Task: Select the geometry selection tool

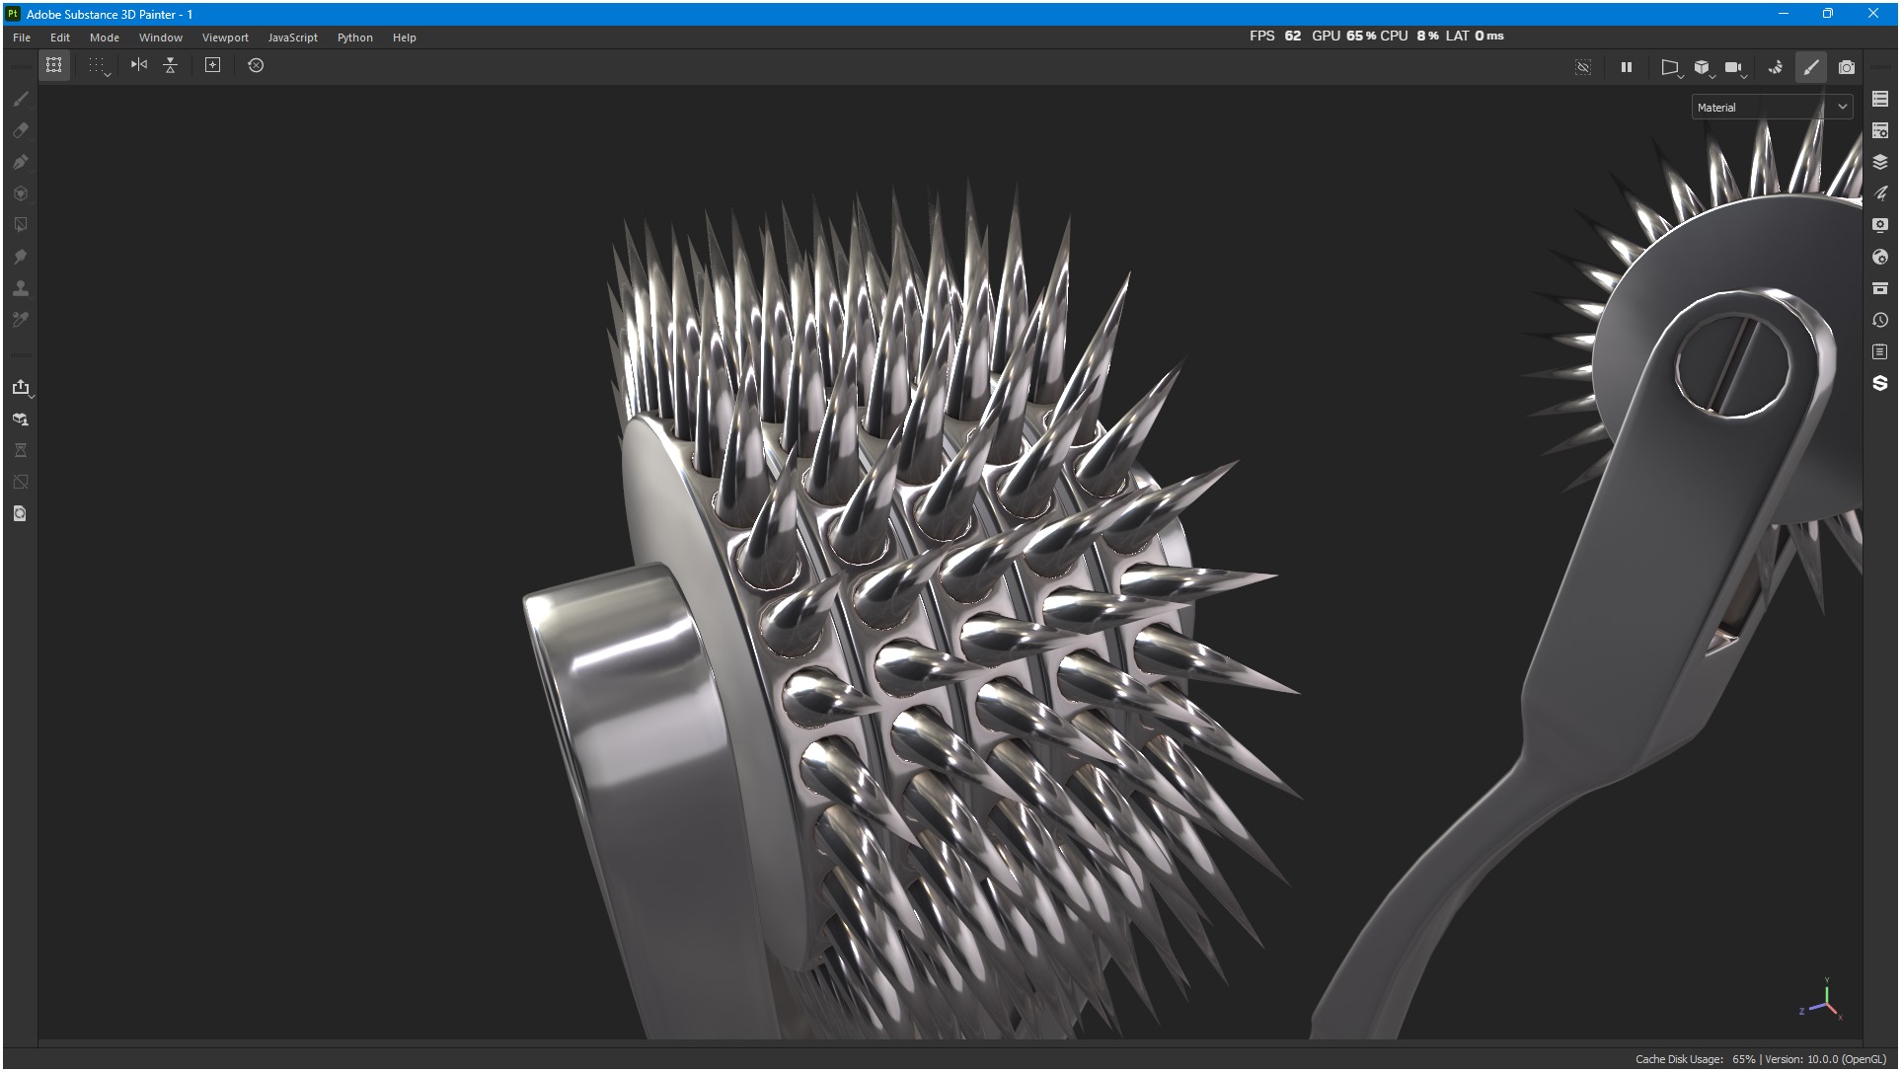Action: coord(21,225)
